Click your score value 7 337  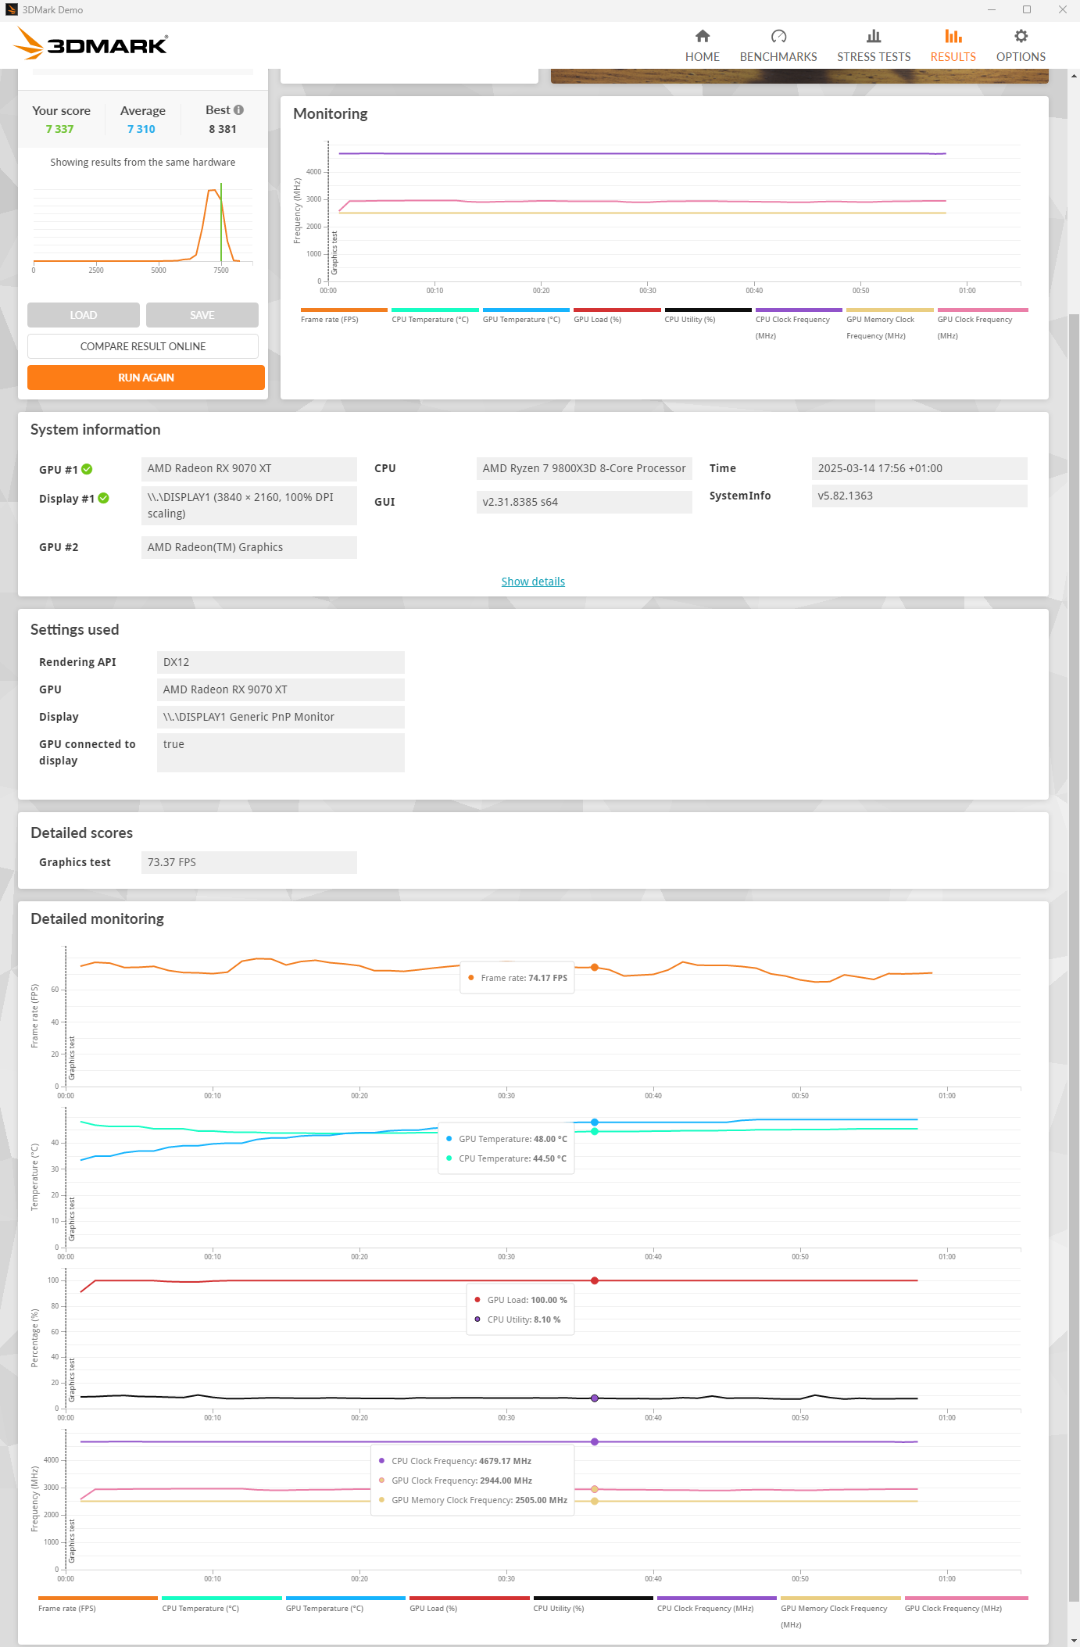click(x=59, y=129)
